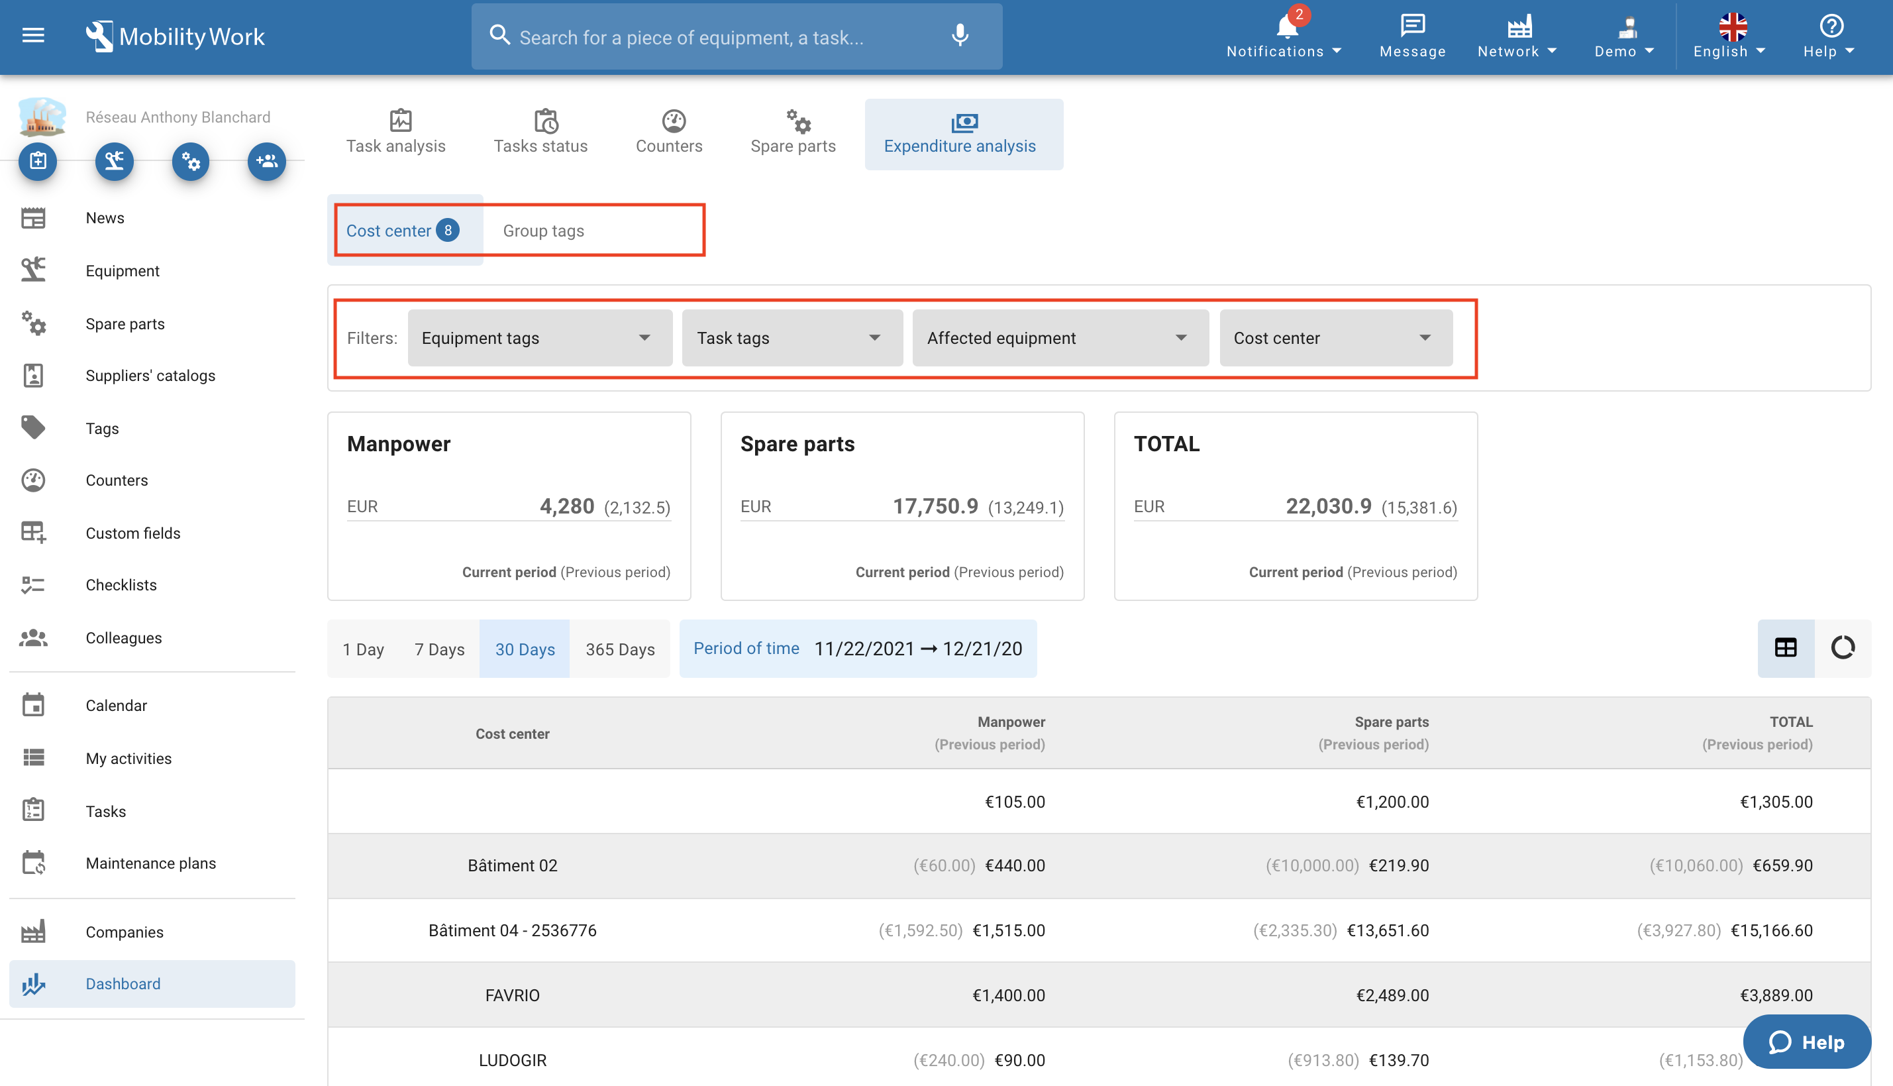Click the Maintenance plans sidebar icon

click(x=33, y=863)
